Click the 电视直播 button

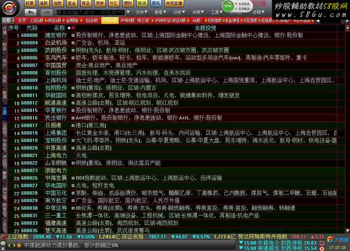tap(174, 3)
